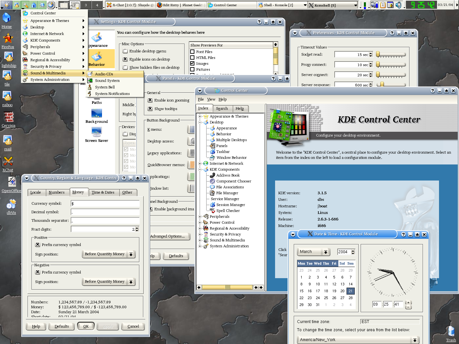Toggle Enable icon zooming in Panels
The image size is (459, 344).
[150, 100]
